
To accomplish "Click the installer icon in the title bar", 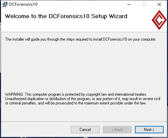I will (x=5, y=4).
